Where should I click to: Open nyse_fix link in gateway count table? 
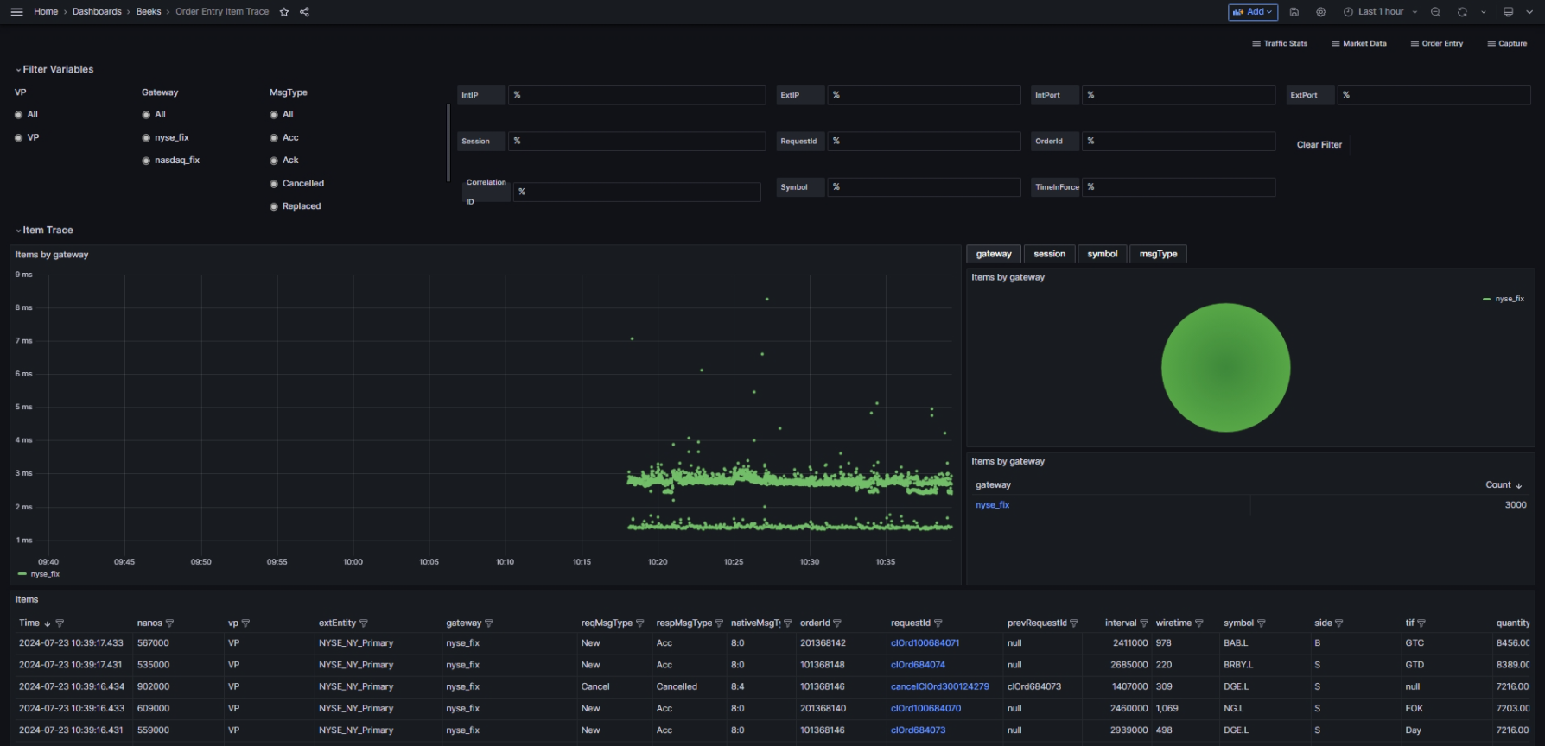pyautogui.click(x=992, y=505)
